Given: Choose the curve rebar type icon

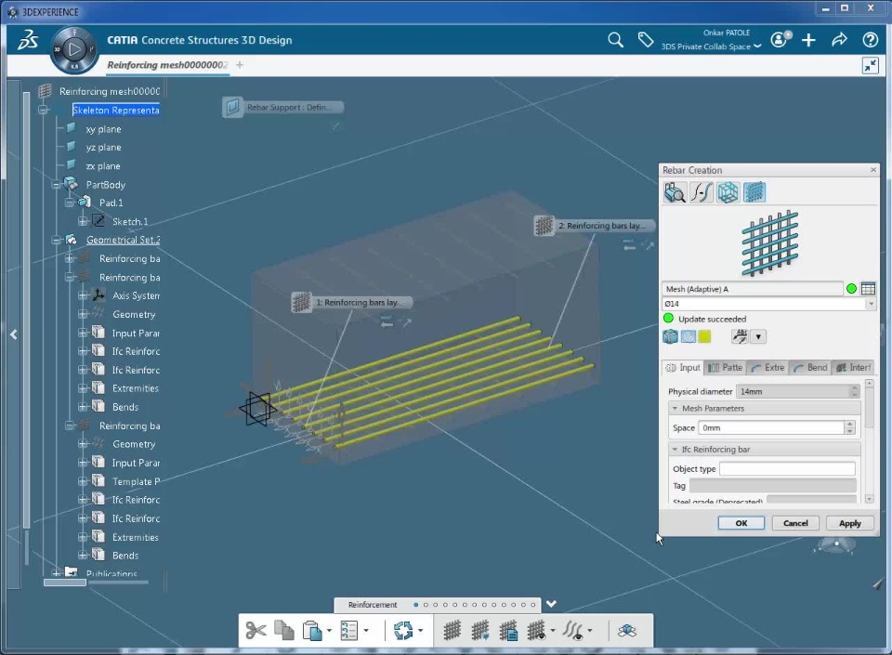Looking at the screenshot, I should point(702,192).
